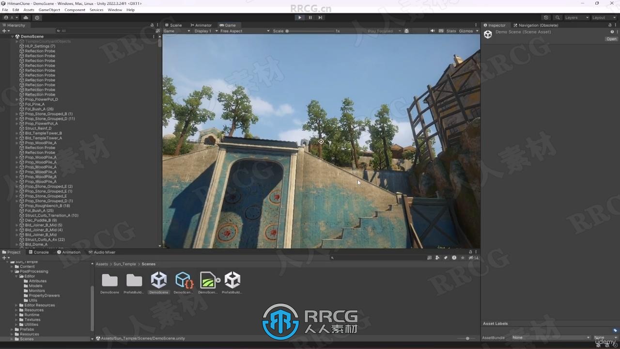Toggle the favorite star icon in Project toolbar
This screenshot has width=620, height=349.
(x=462, y=258)
